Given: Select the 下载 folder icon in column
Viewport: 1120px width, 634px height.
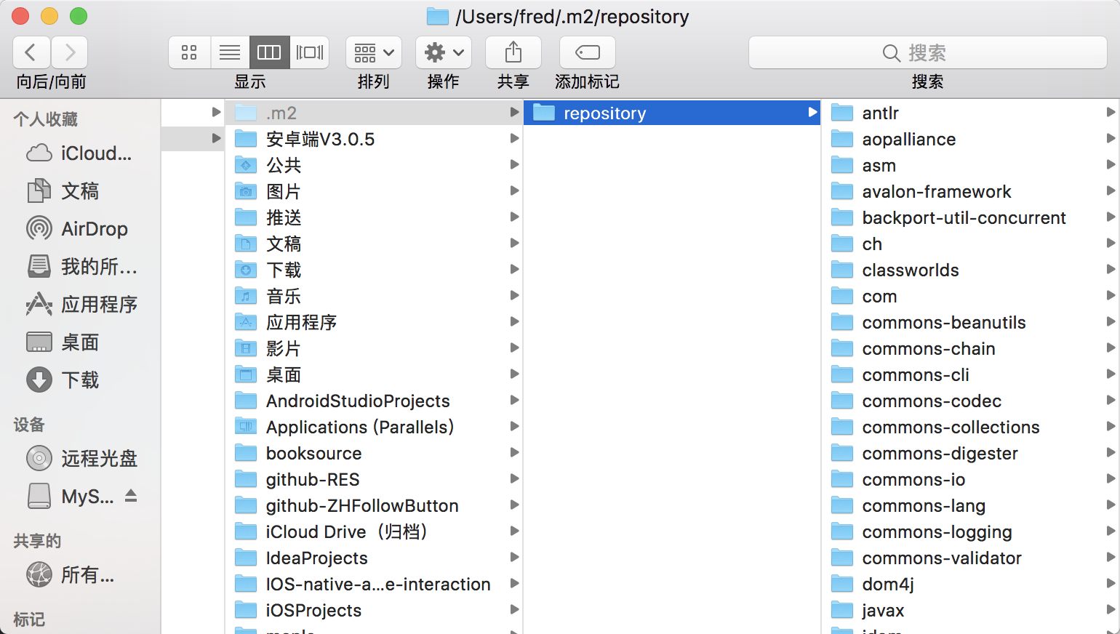Looking at the screenshot, I should 246,270.
